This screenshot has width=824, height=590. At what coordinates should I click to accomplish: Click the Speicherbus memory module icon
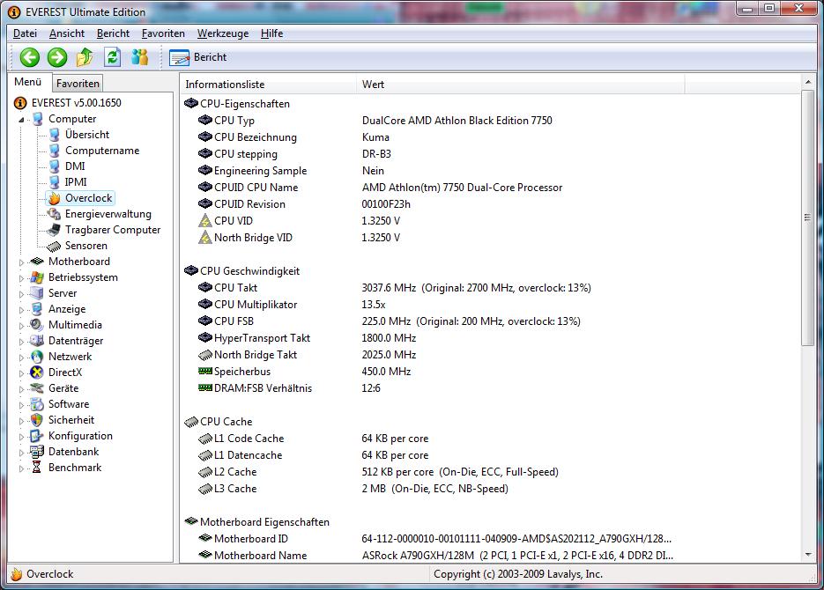click(x=205, y=371)
